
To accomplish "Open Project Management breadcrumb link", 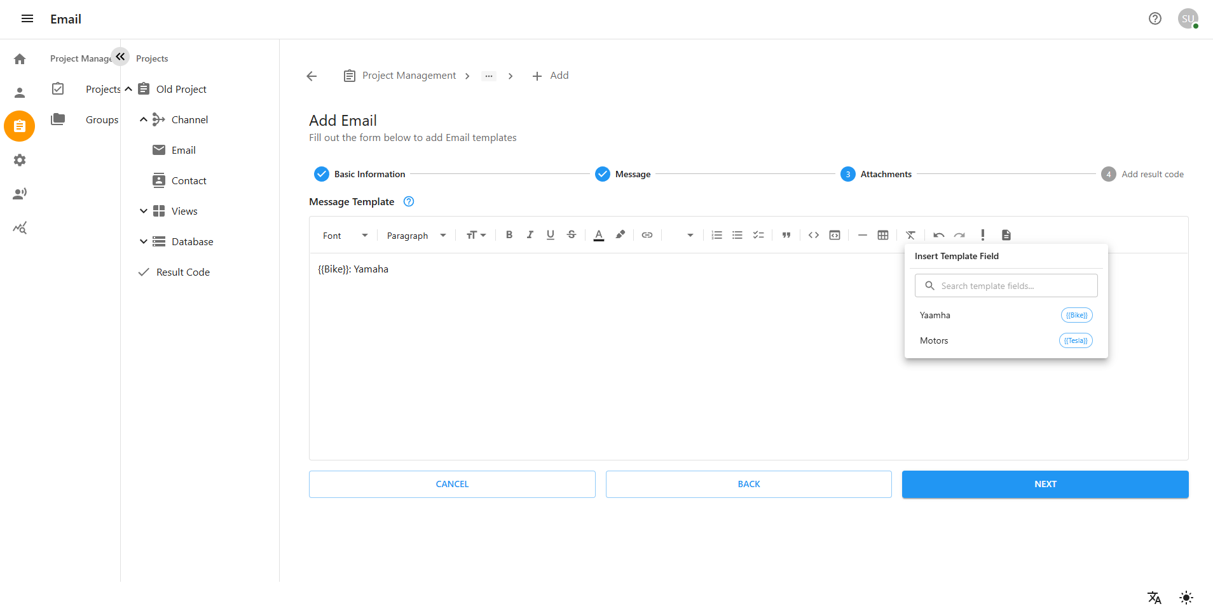I will (409, 76).
